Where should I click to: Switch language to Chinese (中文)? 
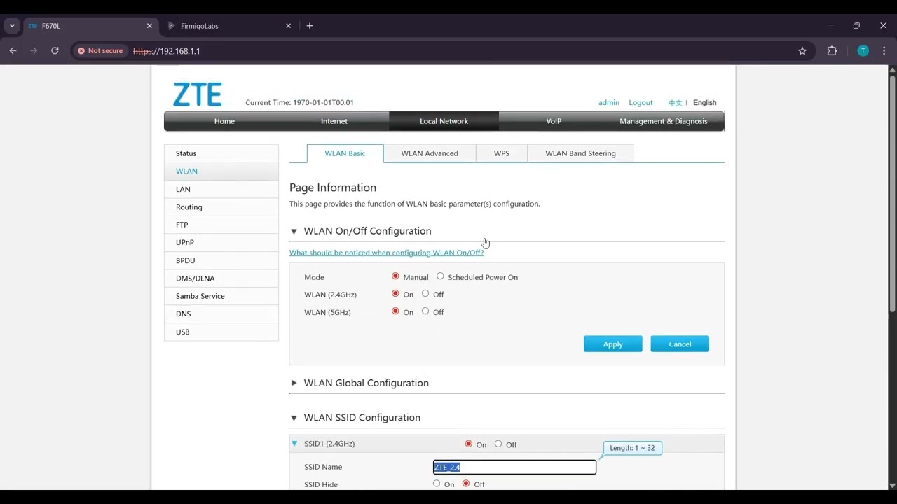[x=675, y=103]
